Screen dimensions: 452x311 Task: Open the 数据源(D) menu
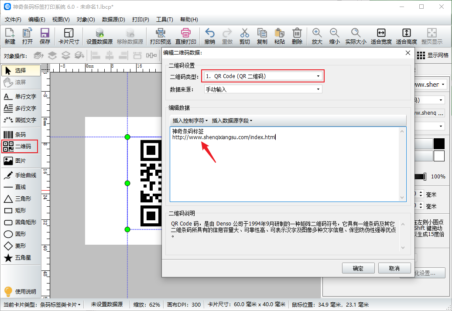coord(113,20)
